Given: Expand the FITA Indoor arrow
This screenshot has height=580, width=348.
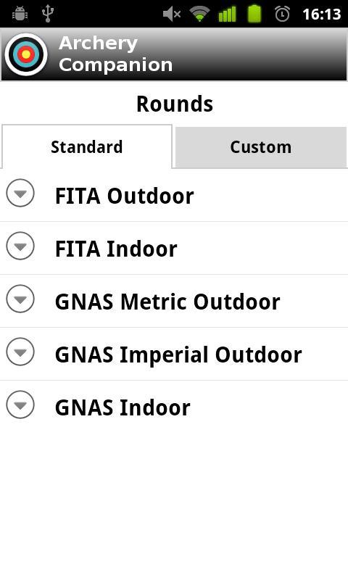Looking at the screenshot, I should tap(20, 246).
